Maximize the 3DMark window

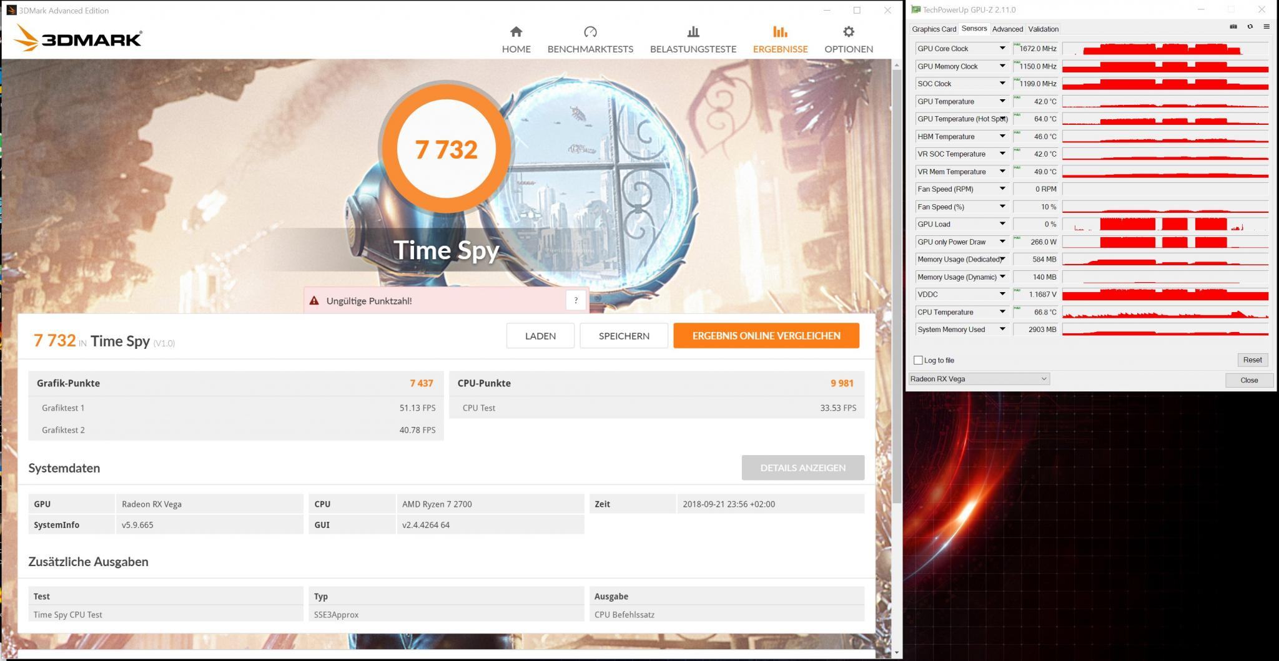857,10
